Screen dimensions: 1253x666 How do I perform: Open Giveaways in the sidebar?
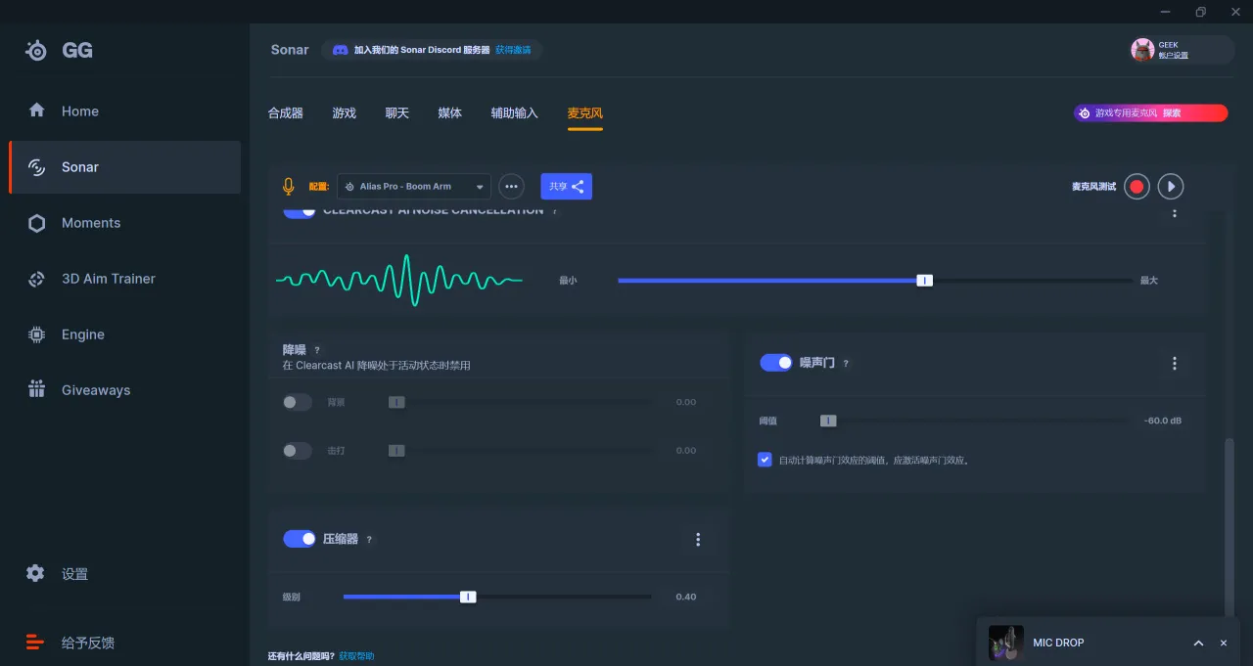[124, 390]
